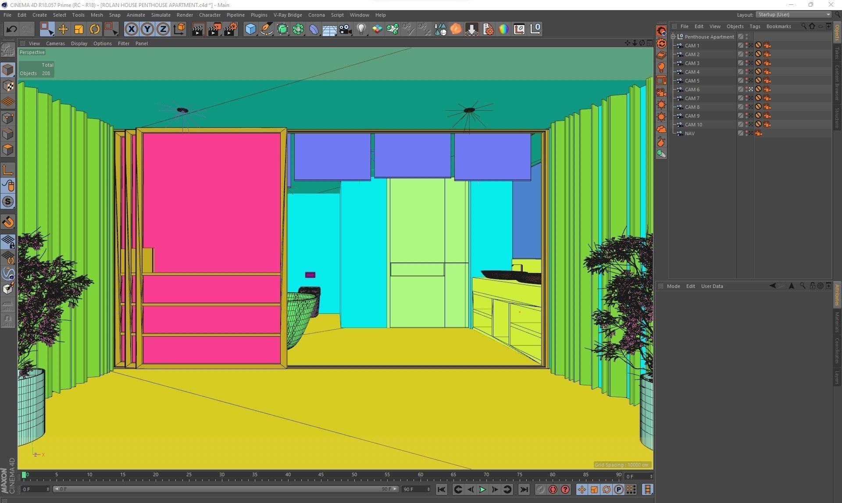842x503 pixels.
Task: Add a Cube primitive object
Action: coord(250,29)
